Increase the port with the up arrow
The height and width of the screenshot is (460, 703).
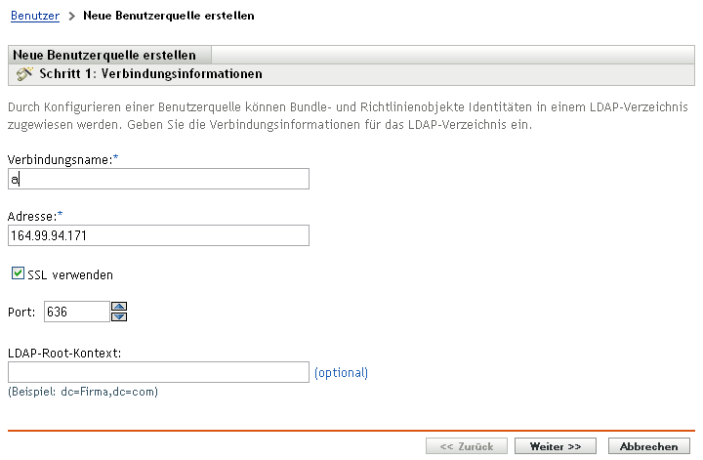coord(120,307)
